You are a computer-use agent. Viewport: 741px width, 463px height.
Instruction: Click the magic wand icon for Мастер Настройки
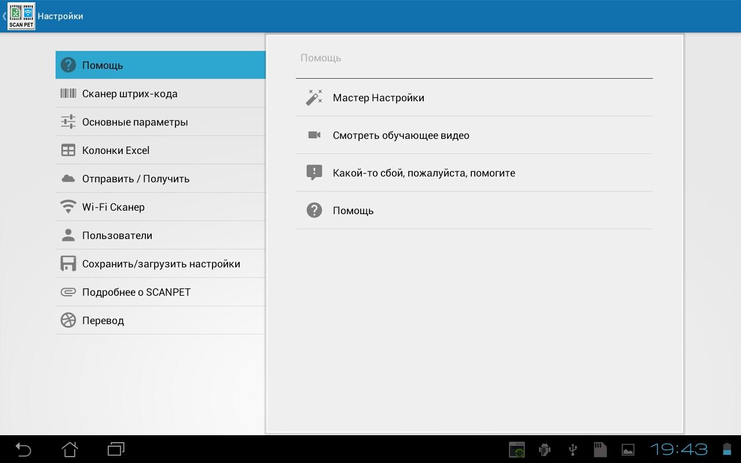tap(314, 97)
